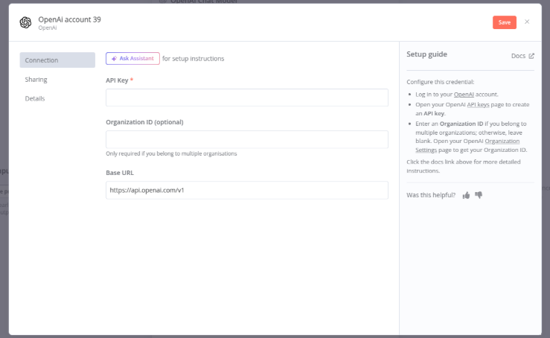Viewport: 550px width, 338px height.
Task: Click the OpenAI logo icon in header
Action: tap(25, 22)
